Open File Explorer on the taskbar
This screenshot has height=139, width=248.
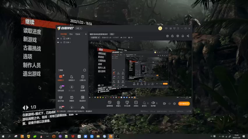98,136
